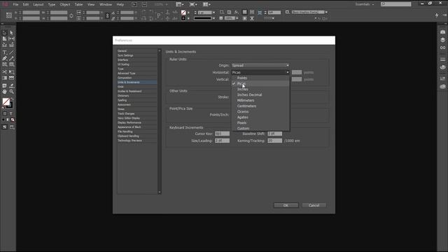Click the Kerning/Tracking input field
This screenshot has width=448, height=252.
point(274,141)
